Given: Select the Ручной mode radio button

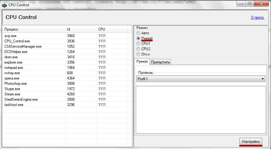Looking at the screenshot, I should [138, 38].
